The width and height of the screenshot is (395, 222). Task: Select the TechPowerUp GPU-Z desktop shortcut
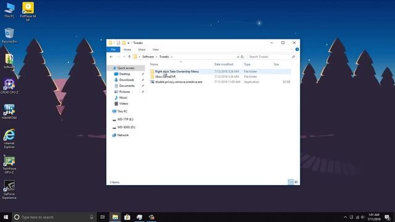tap(9, 165)
